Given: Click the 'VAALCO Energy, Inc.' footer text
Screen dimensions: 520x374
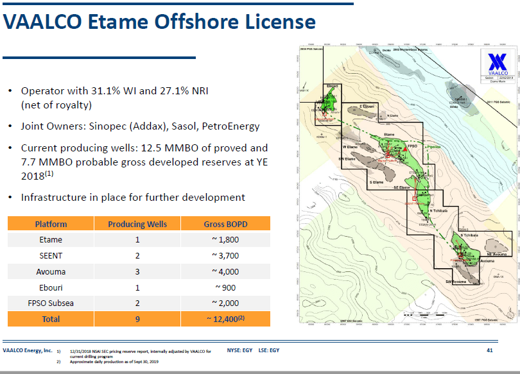Looking at the screenshot, I should click(x=28, y=350).
